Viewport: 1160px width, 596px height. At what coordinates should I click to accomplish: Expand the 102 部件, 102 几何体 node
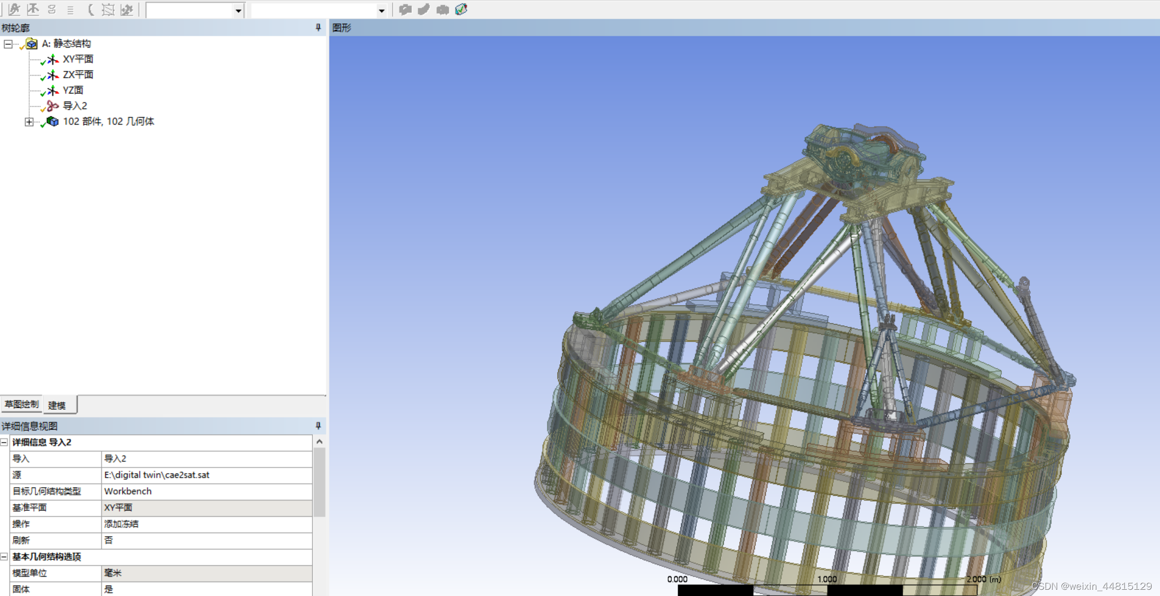29,122
